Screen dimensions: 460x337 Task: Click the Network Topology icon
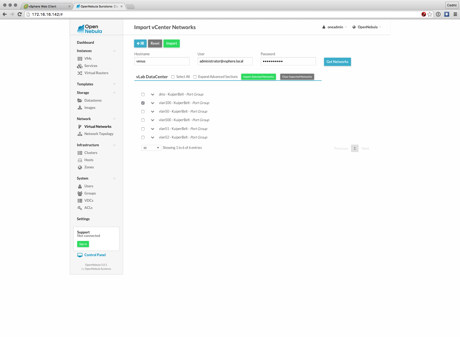coord(80,134)
